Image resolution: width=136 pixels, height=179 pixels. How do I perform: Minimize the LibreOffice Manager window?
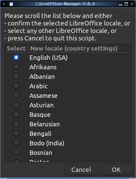[120, 5]
